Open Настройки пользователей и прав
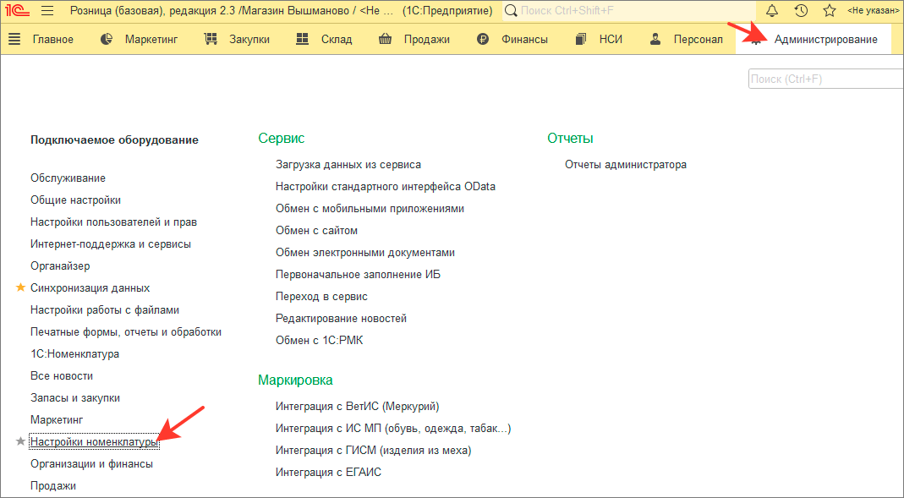Image resolution: width=904 pixels, height=498 pixels. 113,222
